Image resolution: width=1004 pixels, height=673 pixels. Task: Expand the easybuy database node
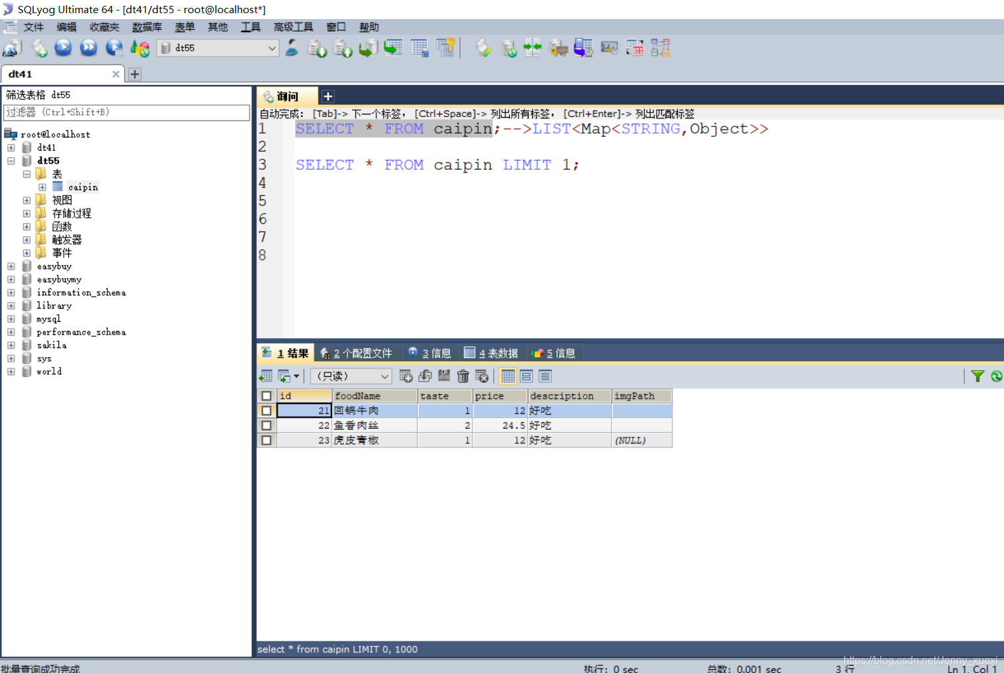(11, 266)
